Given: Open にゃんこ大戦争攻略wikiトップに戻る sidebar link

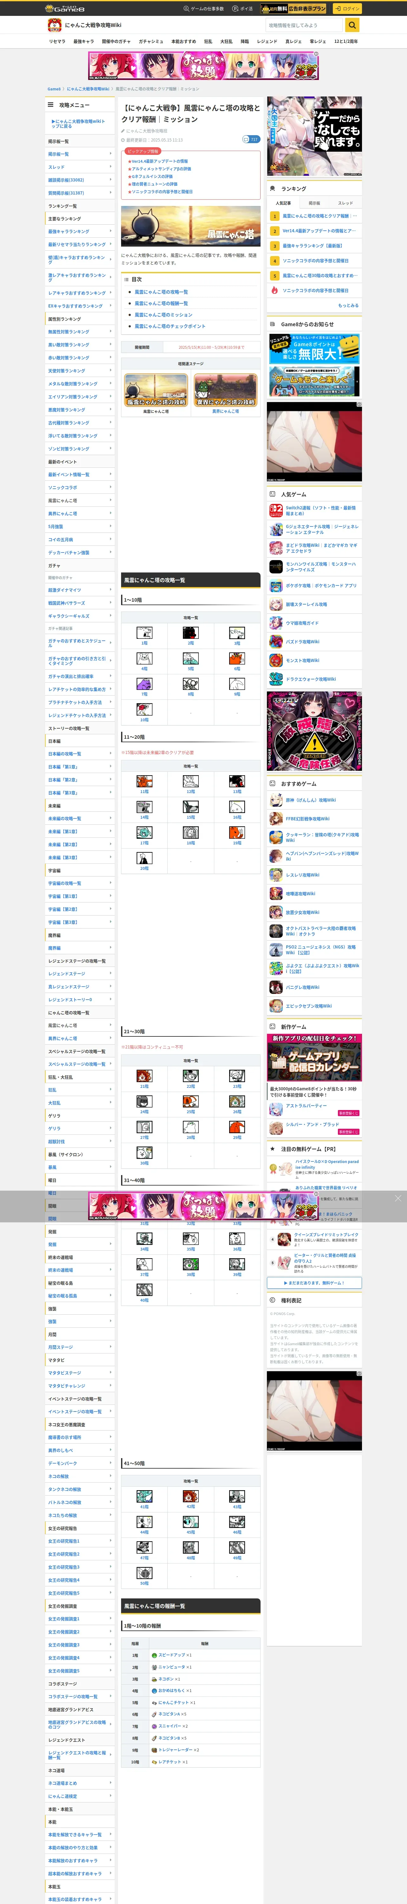Looking at the screenshot, I should [x=79, y=123].
